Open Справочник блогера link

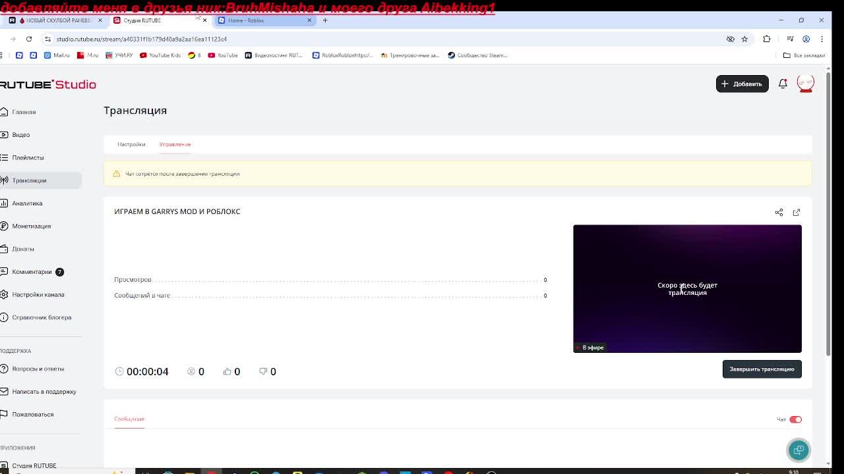coord(42,317)
